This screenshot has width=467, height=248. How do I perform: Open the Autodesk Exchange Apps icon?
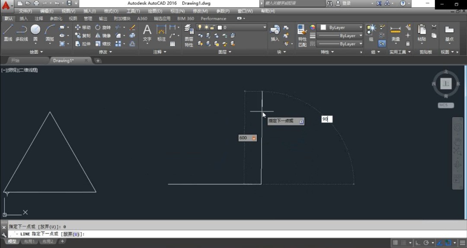(x=379, y=3)
